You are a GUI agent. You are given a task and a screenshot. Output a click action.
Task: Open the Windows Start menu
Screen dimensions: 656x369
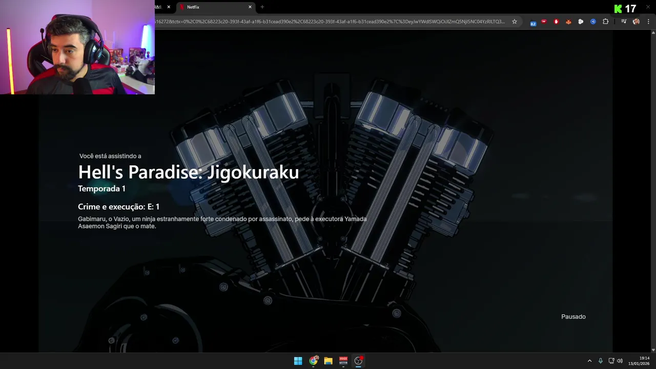(x=298, y=361)
